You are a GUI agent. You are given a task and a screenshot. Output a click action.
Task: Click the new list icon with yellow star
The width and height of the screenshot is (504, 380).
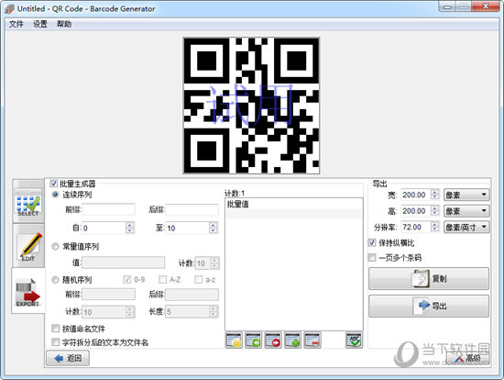234,341
